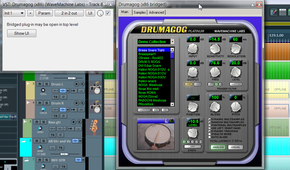Click the grid view icon in top toolbar
Screen dimensions: 290x170
coord(283,12)
